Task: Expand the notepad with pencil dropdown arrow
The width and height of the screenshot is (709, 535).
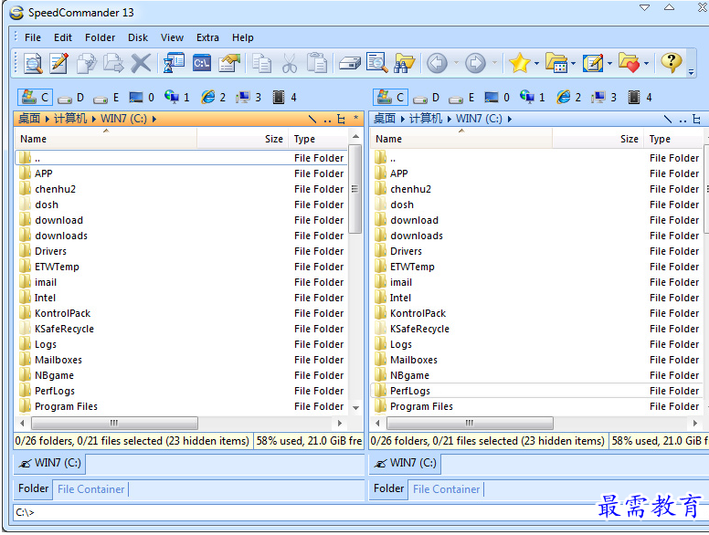Action: pos(609,63)
